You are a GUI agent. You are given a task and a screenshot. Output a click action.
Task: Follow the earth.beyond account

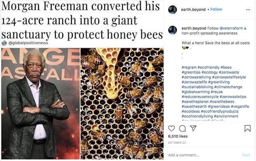coord(216,9)
